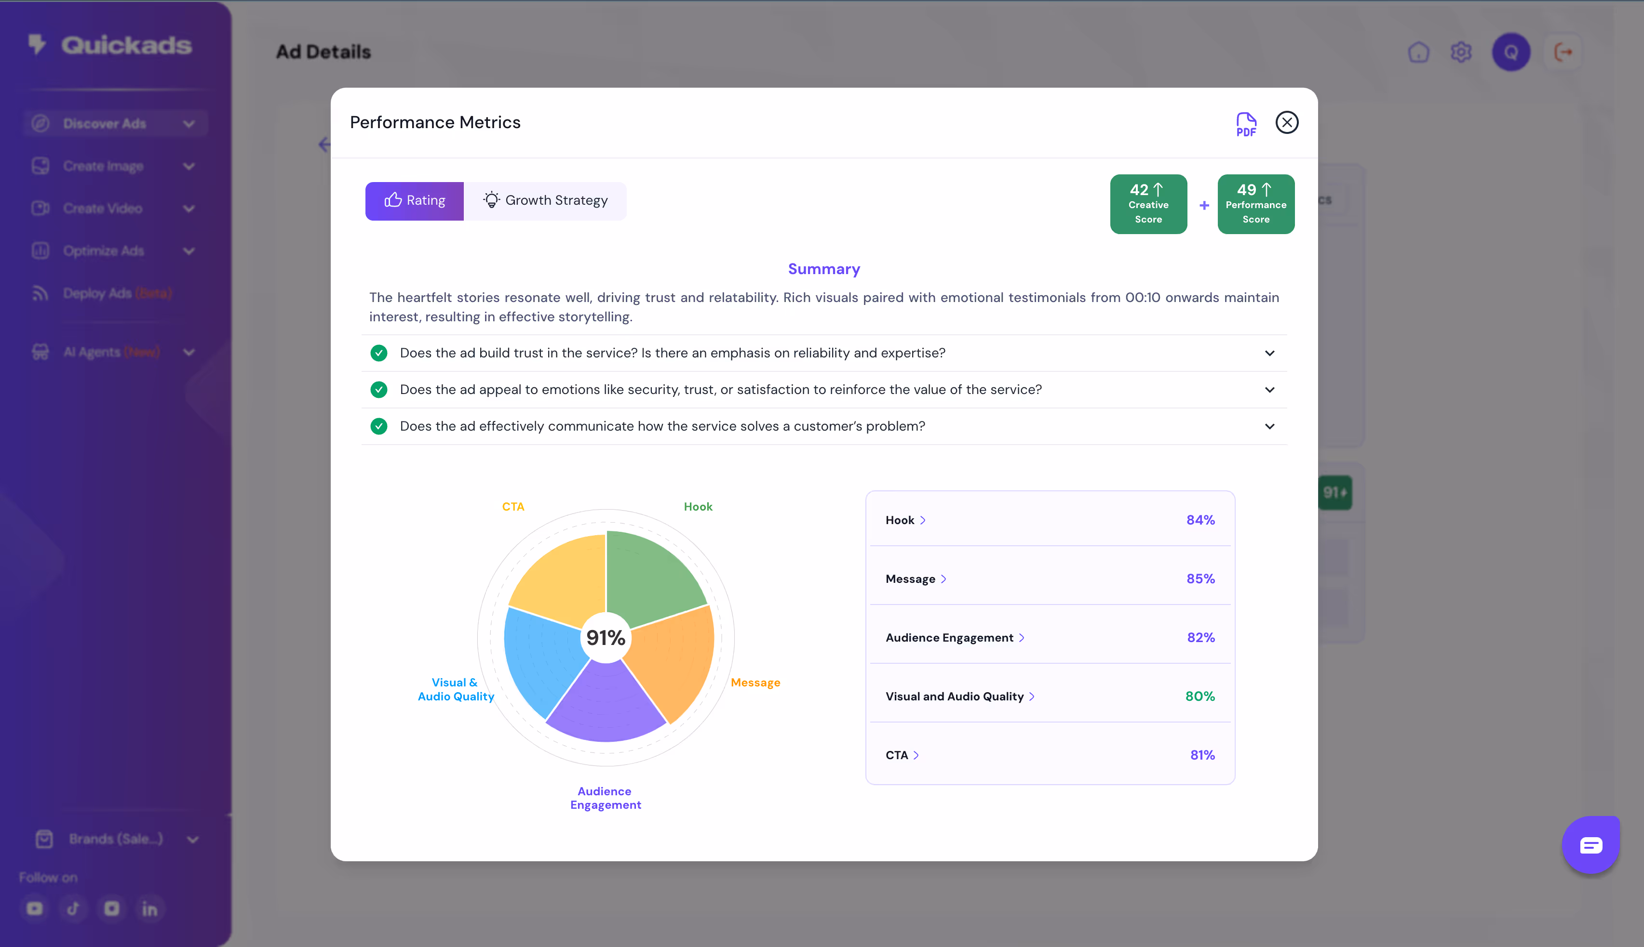Image resolution: width=1644 pixels, height=947 pixels.
Task: Click the Discover Ads compass icon
Action: 40,124
